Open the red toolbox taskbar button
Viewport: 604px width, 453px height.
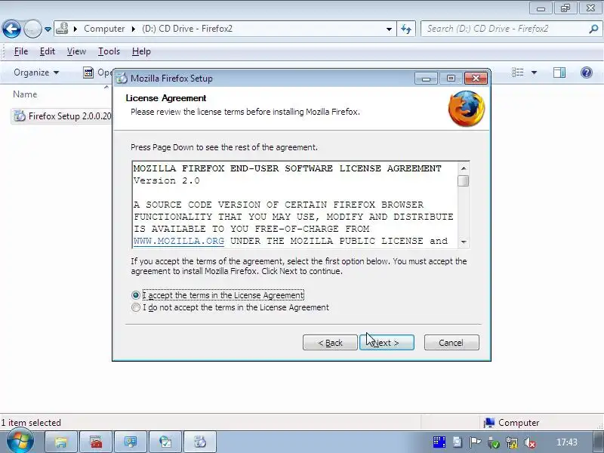click(96, 442)
